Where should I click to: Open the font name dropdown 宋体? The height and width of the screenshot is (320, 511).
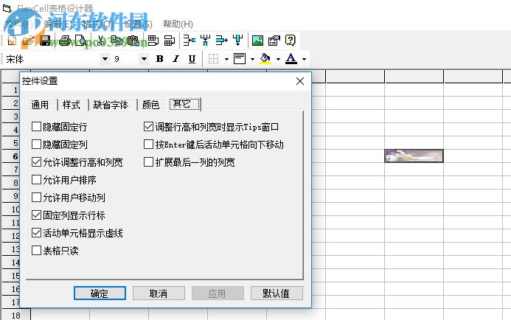(105, 59)
